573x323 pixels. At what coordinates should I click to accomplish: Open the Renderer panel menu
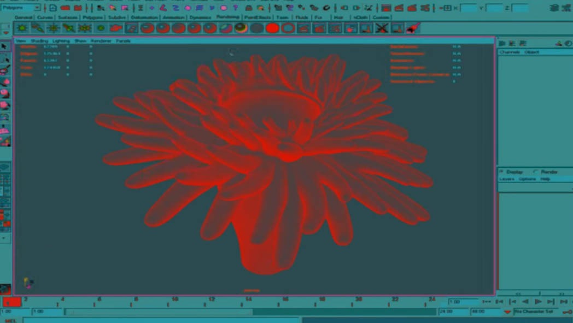click(101, 41)
